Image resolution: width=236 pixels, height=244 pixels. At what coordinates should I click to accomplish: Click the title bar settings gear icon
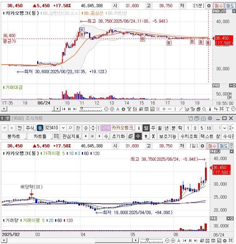(x=210, y=118)
